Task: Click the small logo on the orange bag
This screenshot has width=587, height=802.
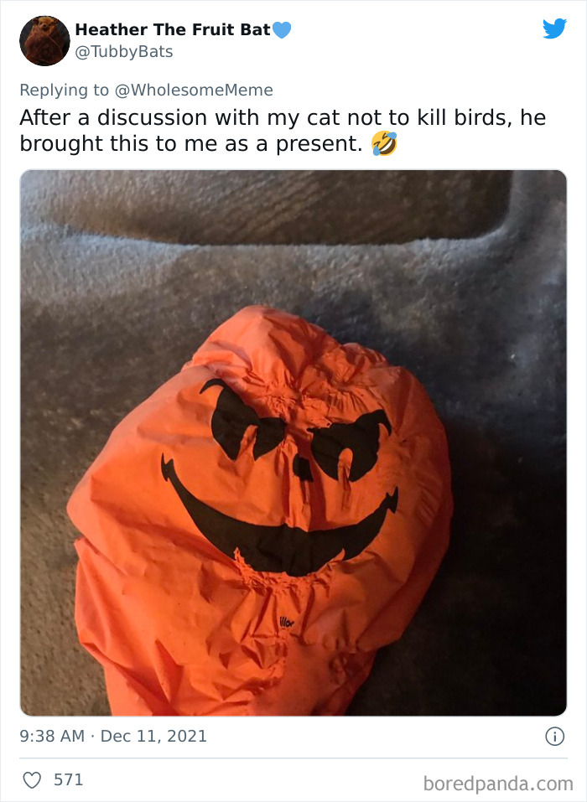Action: tap(287, 623)
